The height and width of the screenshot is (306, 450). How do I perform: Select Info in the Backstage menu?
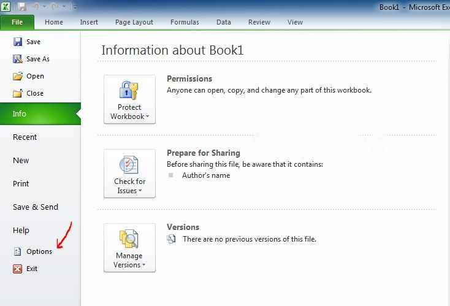click(40, 113)
